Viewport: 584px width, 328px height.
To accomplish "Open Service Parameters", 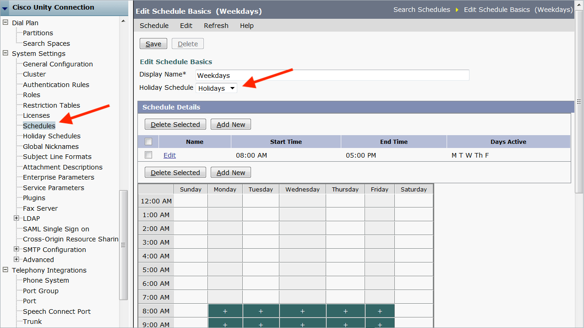I will coord(54,188).
